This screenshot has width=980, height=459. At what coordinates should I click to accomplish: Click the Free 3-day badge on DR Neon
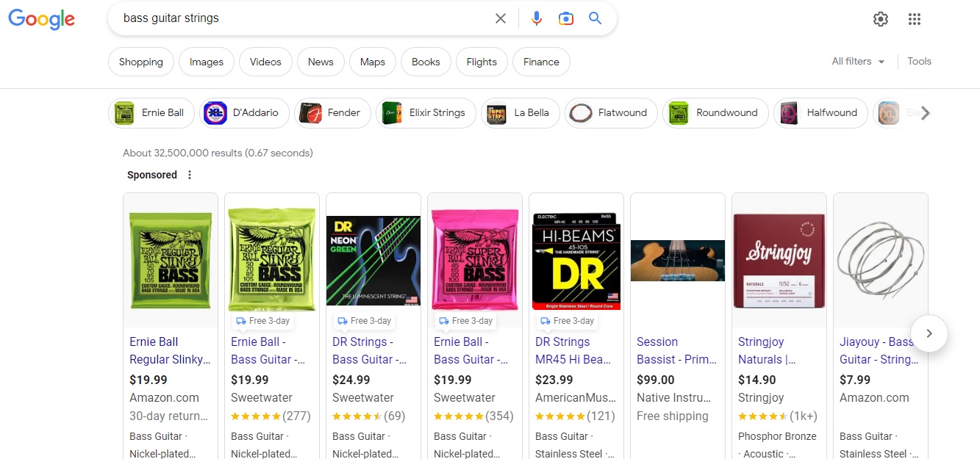[364, 321]
